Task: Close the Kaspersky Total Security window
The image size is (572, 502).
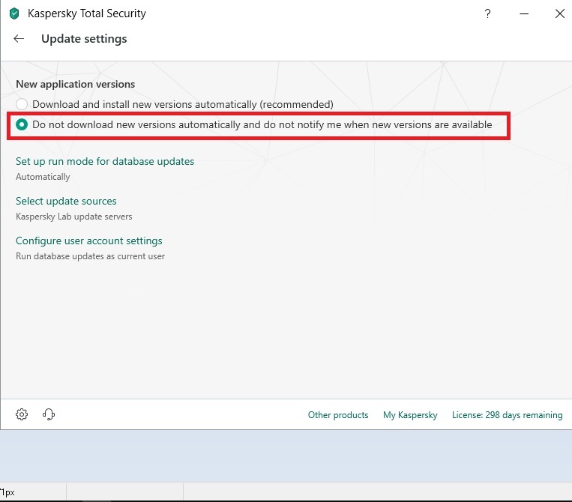Action: (x=559, y=13)
